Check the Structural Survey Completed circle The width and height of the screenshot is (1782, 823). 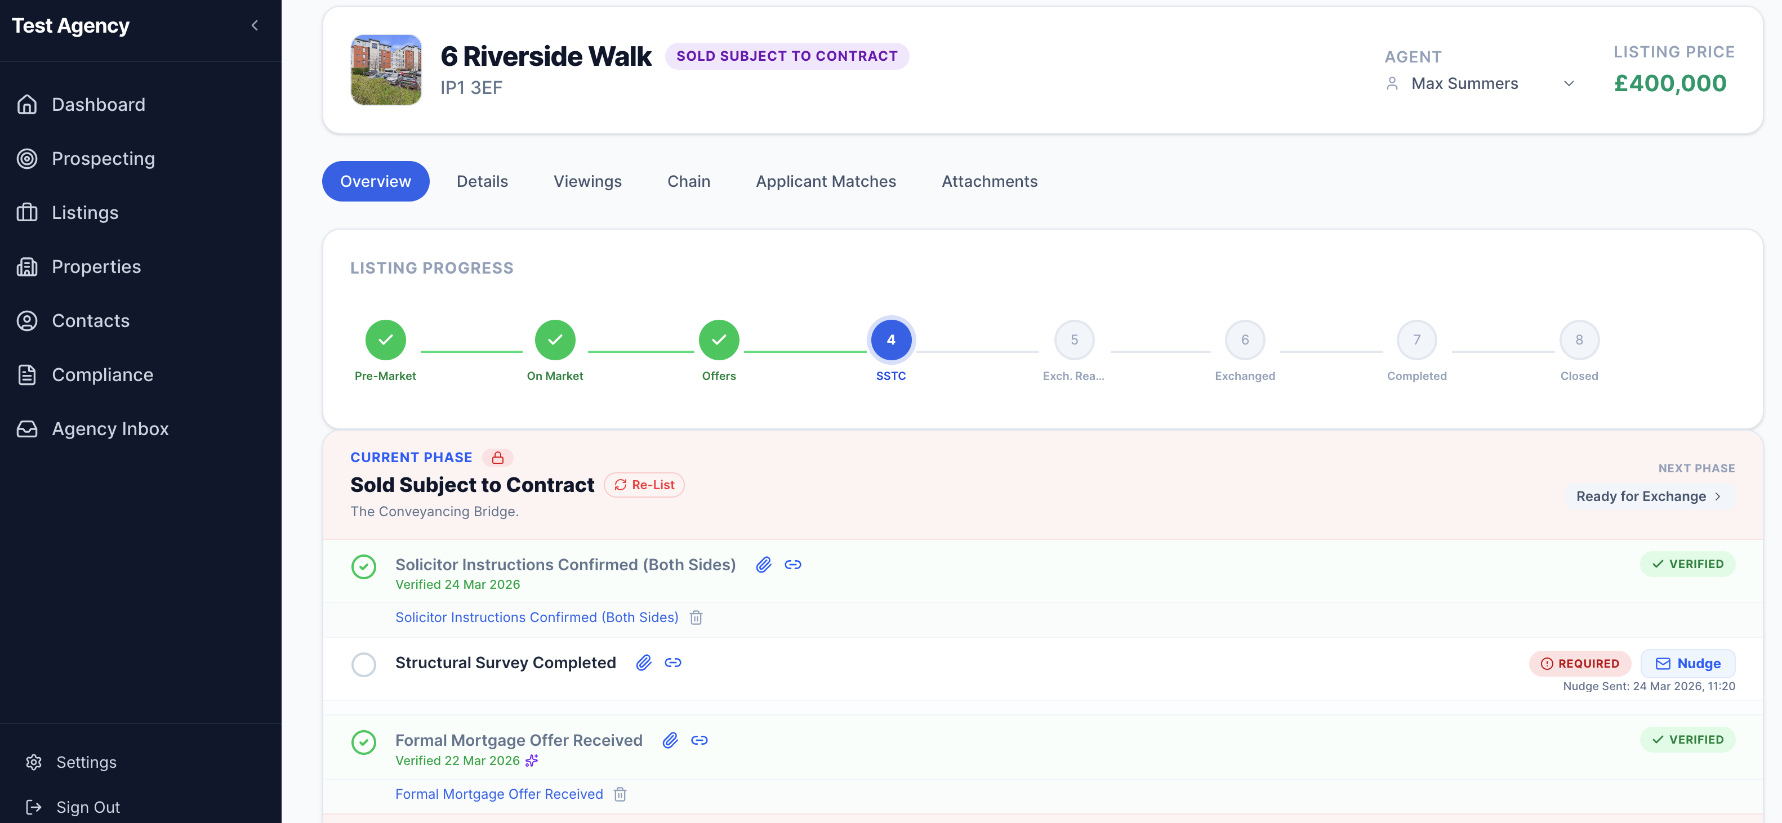point(363,664)
